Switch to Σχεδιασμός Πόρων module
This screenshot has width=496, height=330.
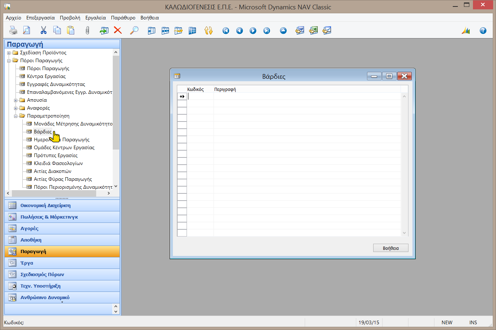click(62, 275)
